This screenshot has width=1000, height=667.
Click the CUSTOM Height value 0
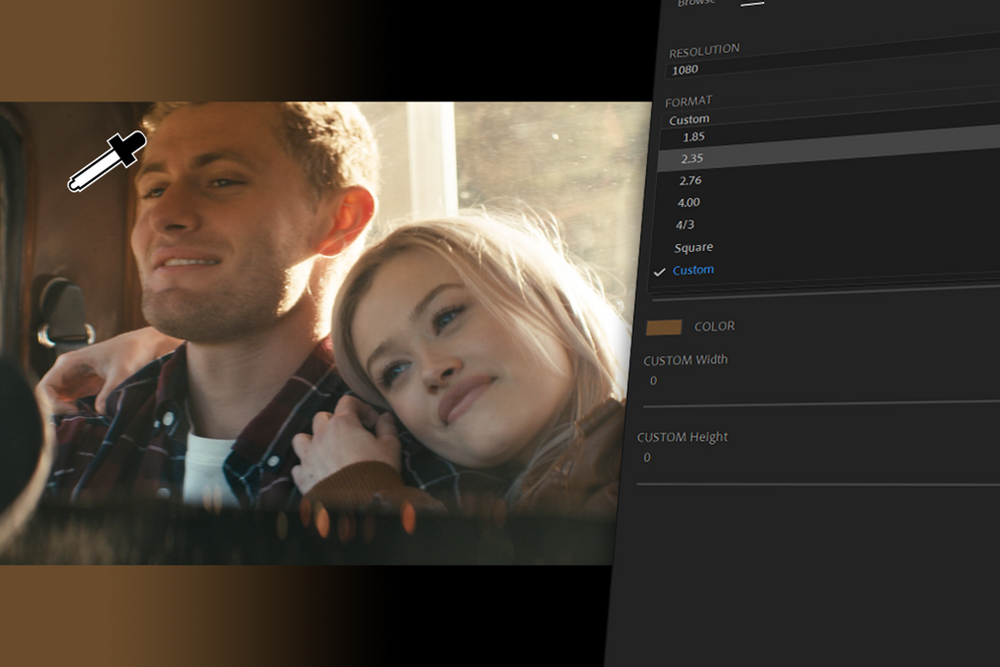click(x=647, y=457)
